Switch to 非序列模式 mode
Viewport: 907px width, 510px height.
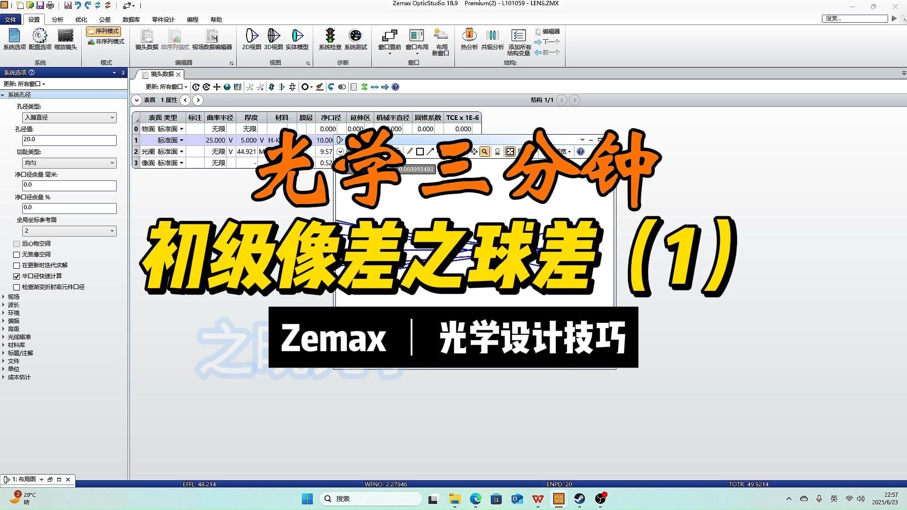[x=105, y=42]
